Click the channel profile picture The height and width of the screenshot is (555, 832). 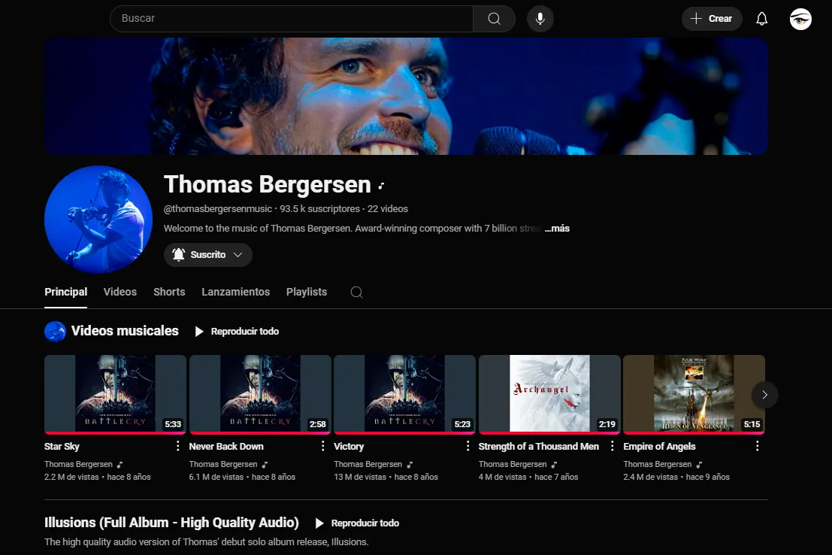98,220
